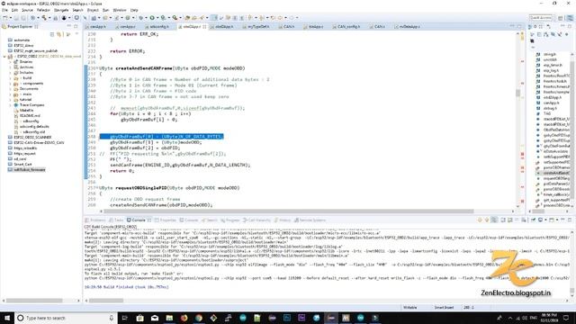Switch to the myTypeDef.h editor tab
Viewport: 576px width, 324px height.
(258, 27)
